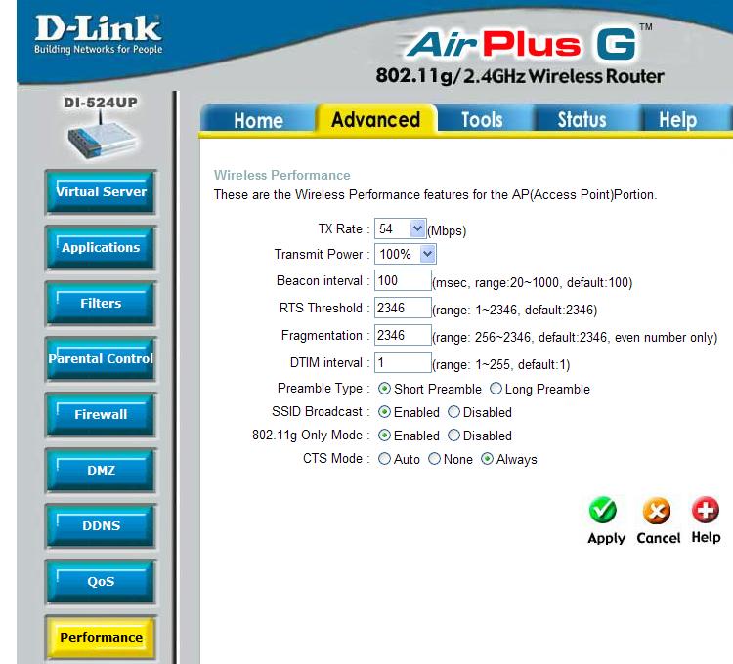This screenshot has width=733, height=664.
Task: Set SSID Broadcast to Disabled
Action: tap(453, 412)
